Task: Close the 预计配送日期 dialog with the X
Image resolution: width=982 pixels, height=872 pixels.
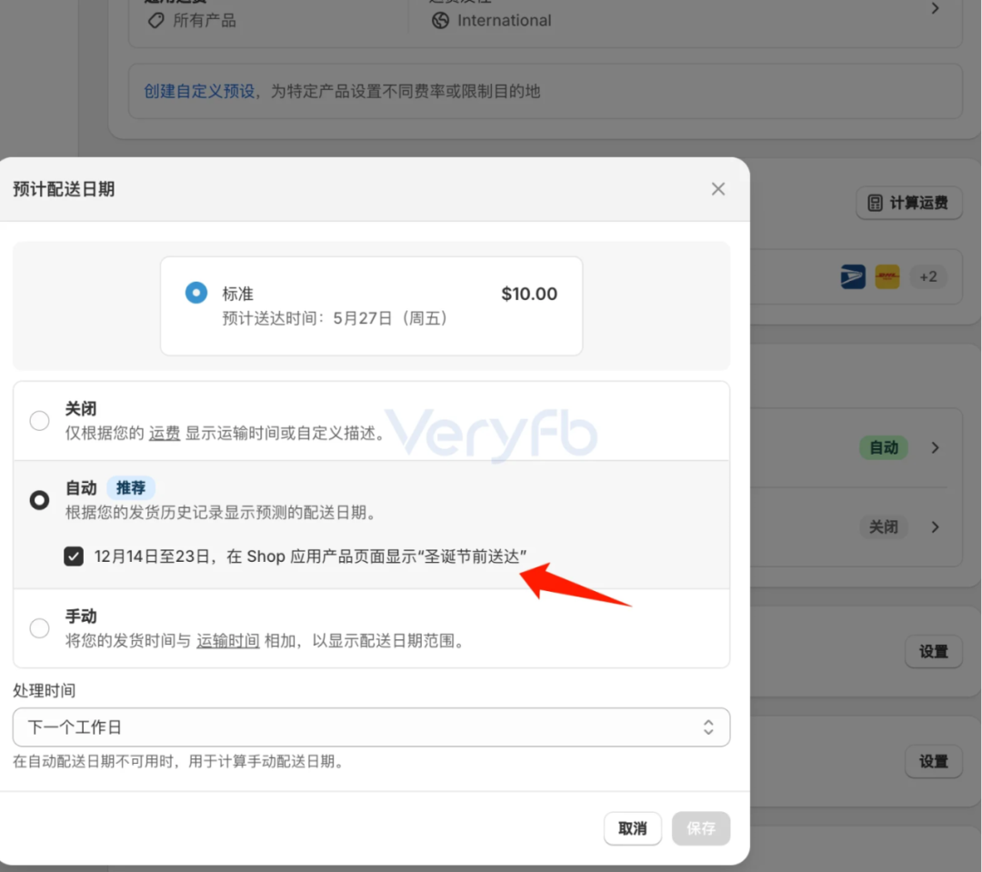Action: coord(717,189)
